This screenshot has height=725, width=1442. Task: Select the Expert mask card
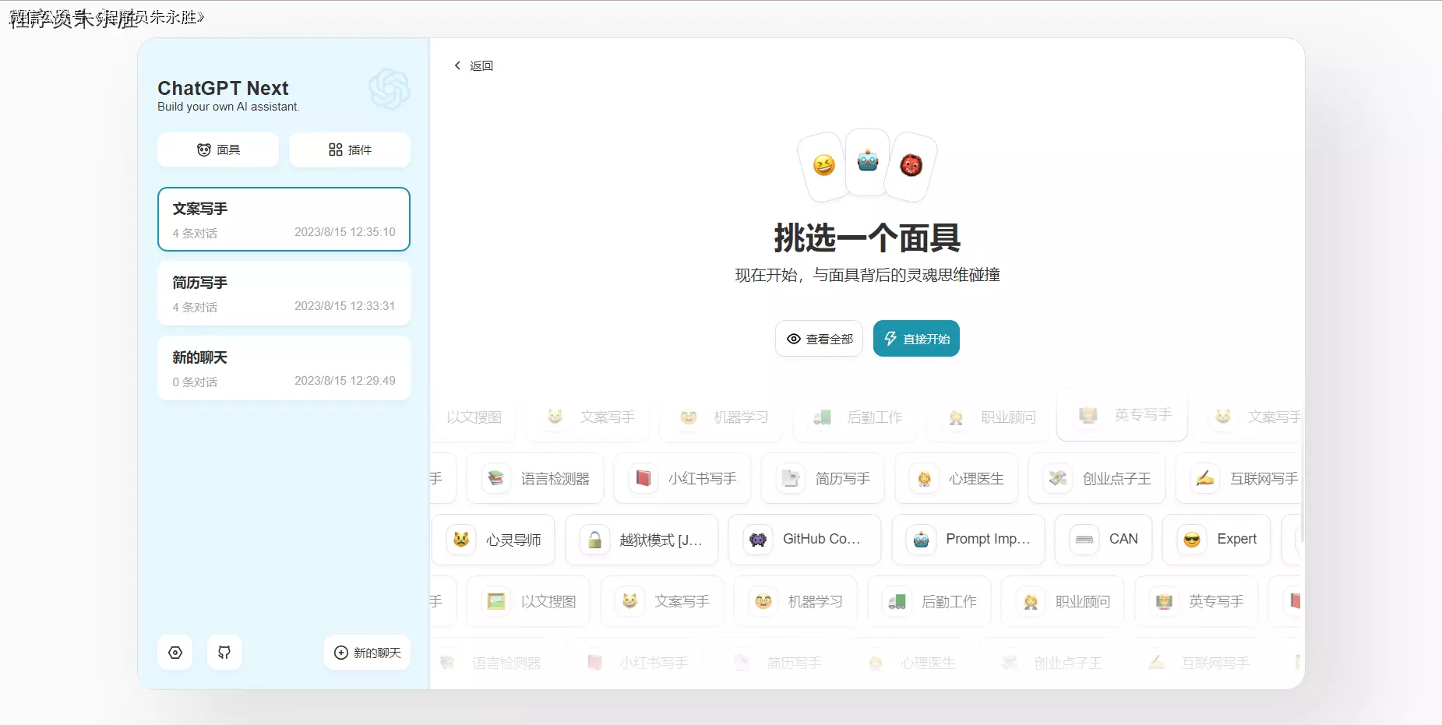(x=1217, y=539)
